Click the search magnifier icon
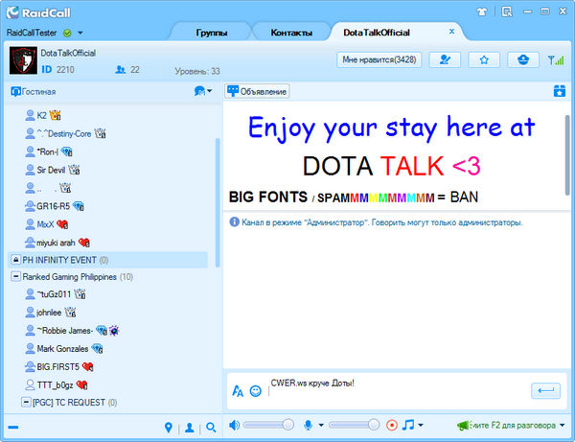Screen dimensions: 575x442 tap(211, 428)
